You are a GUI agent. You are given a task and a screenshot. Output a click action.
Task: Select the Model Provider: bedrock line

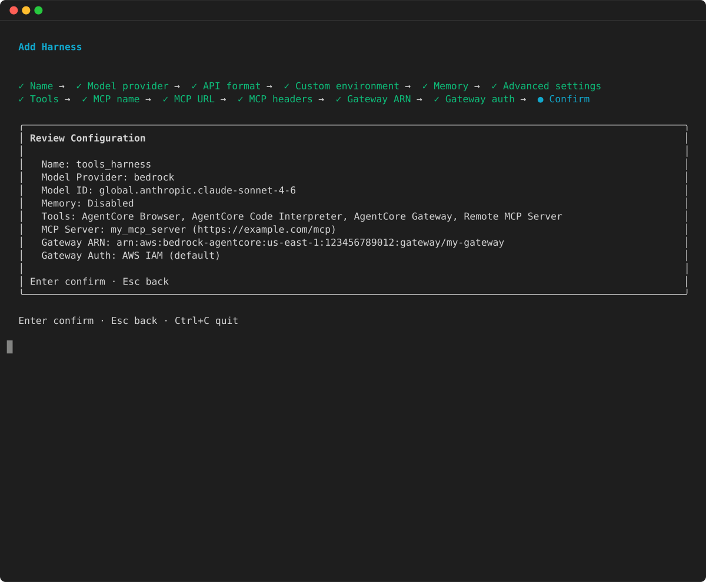(108, 178)
